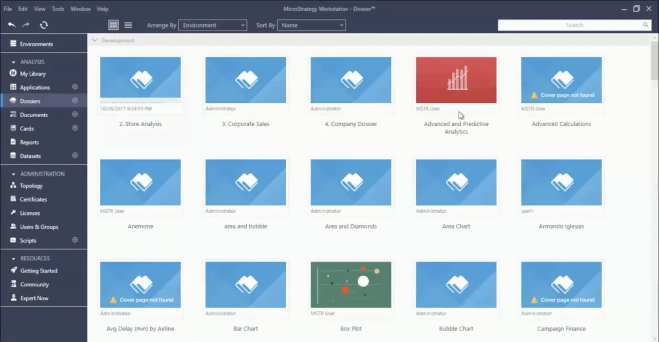
Task: Collapse the Development section
Action: point(94,40)
